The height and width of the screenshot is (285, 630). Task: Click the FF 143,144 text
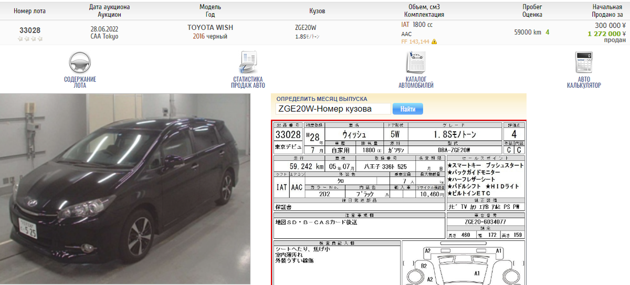[x=415, y=41]
